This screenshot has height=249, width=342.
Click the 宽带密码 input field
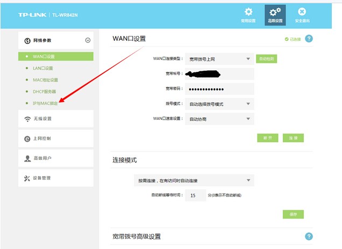(x=219, y=89)
